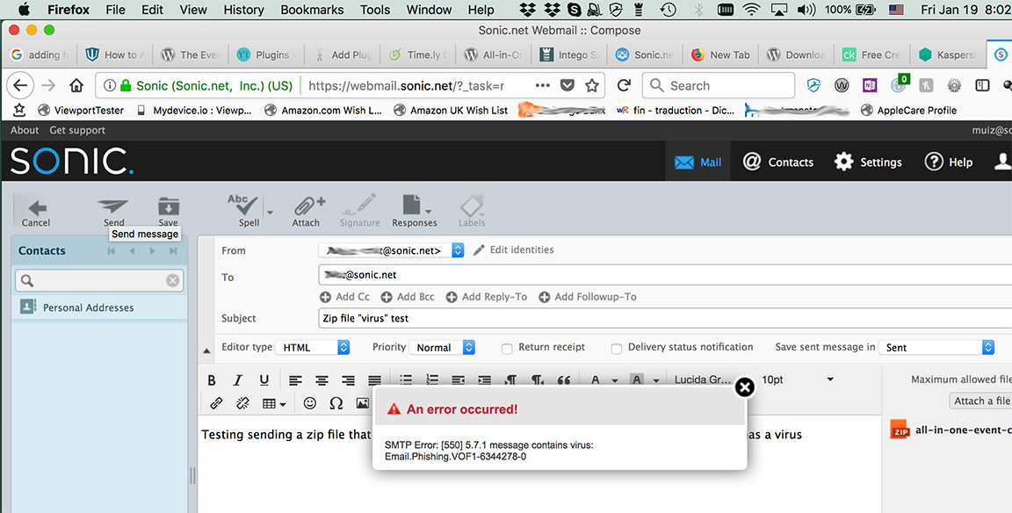Open the Bookmarks menu
The width and height of the screenshot is (1012, 513).
(x=312, y=10)
